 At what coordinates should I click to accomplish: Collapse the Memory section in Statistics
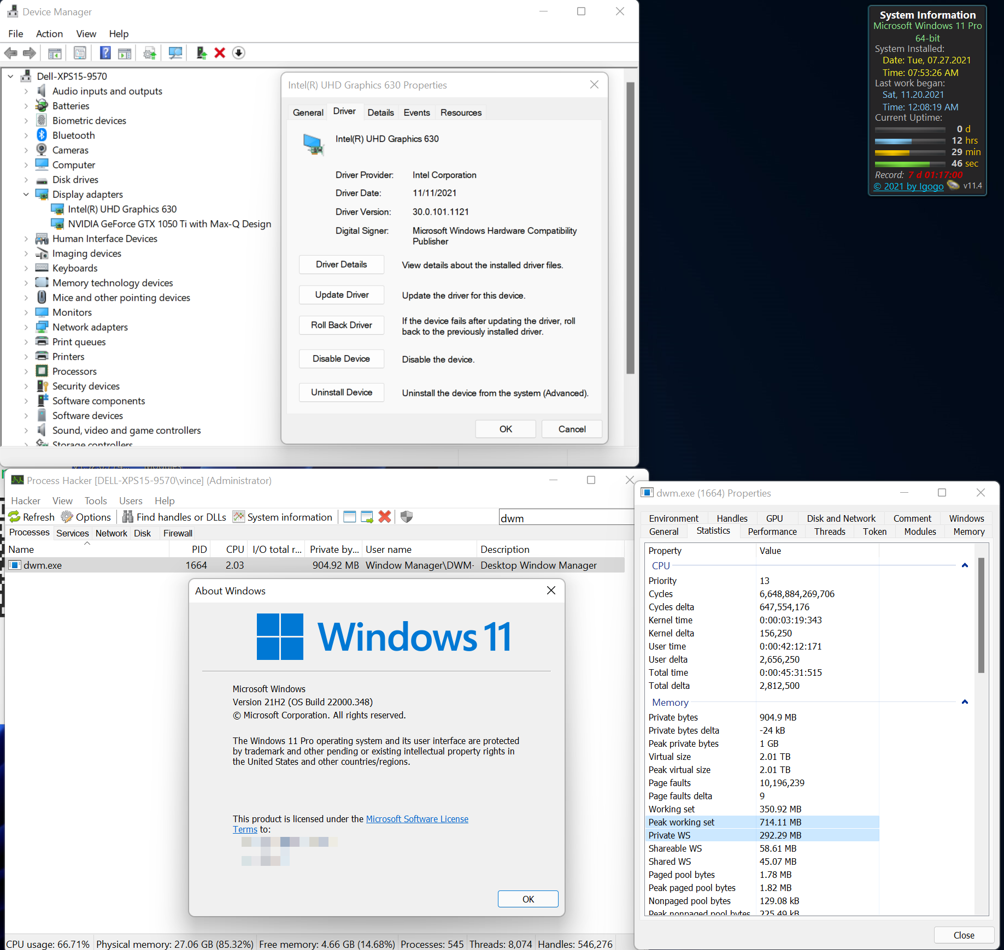click(965, 702)
